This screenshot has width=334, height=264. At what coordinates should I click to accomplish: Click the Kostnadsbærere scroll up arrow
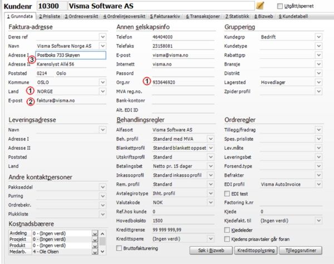click(x=102, y=233)
